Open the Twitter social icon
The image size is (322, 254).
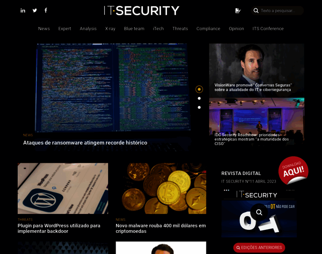pyautogui.click(x=35, y=10)
